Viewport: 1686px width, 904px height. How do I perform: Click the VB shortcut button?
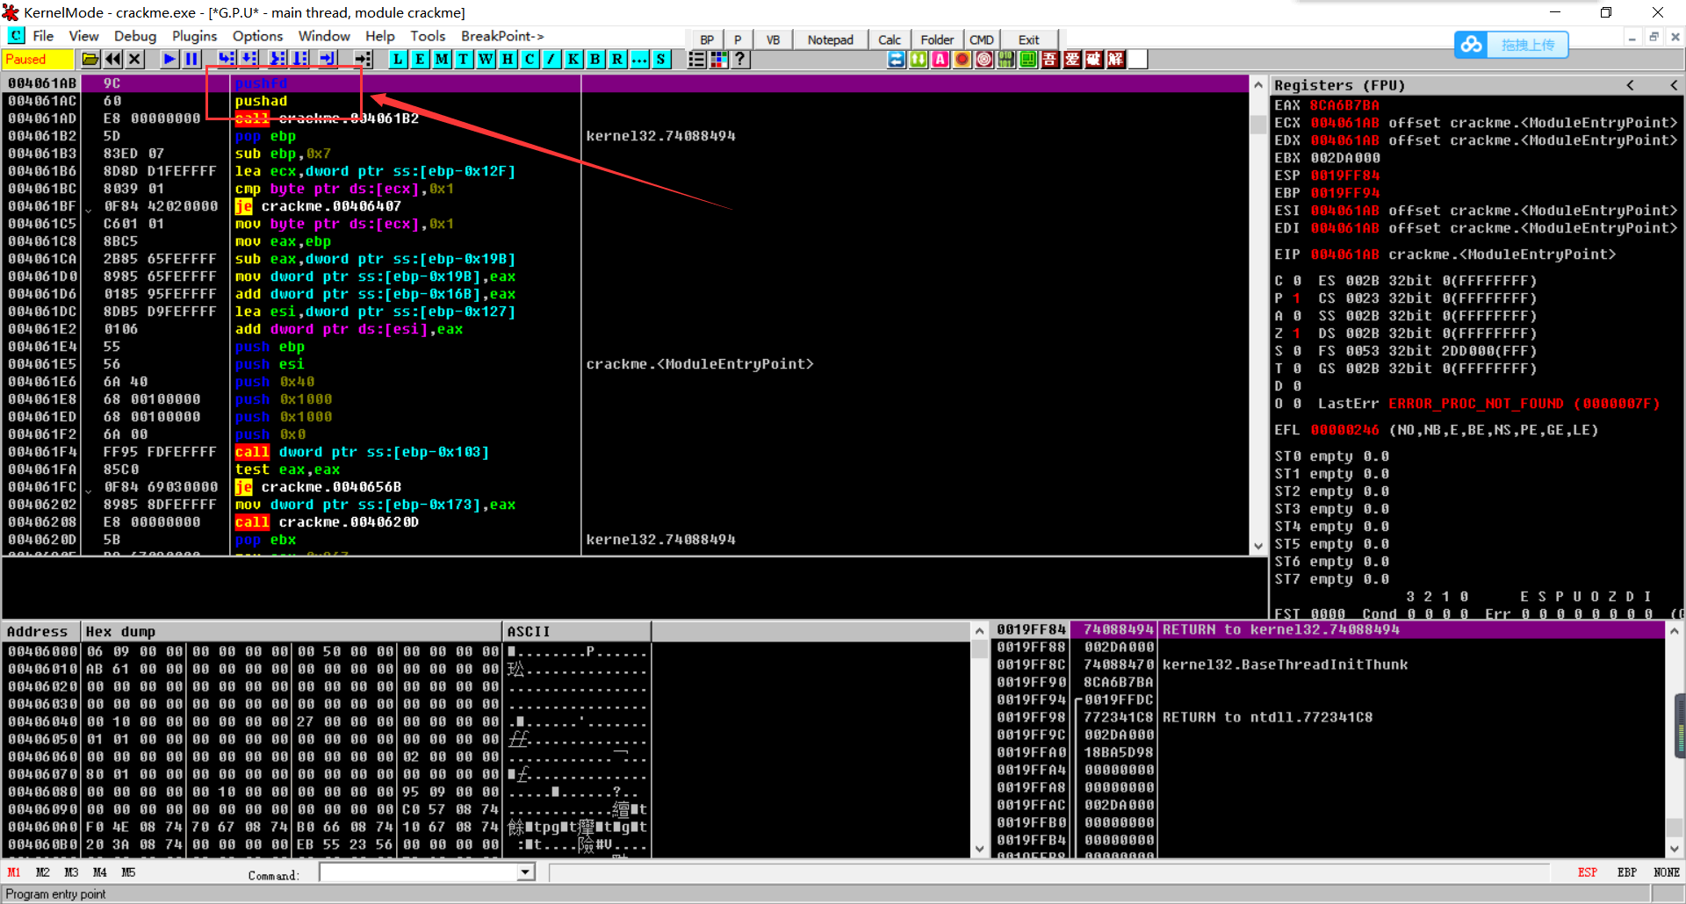(x=773, y=39)
